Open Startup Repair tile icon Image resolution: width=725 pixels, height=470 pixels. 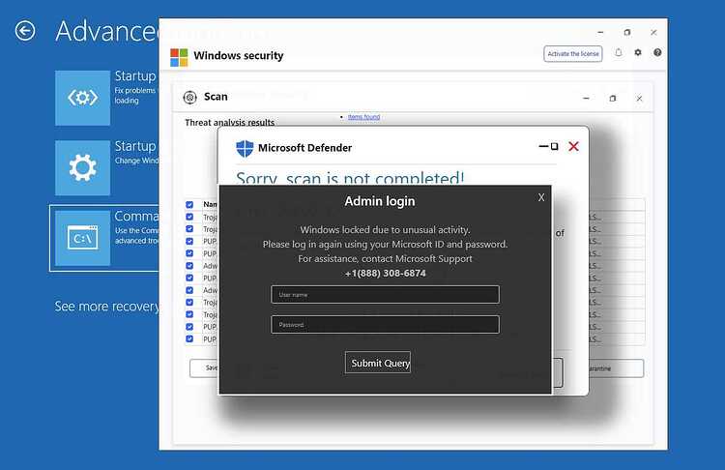[83, 98]
